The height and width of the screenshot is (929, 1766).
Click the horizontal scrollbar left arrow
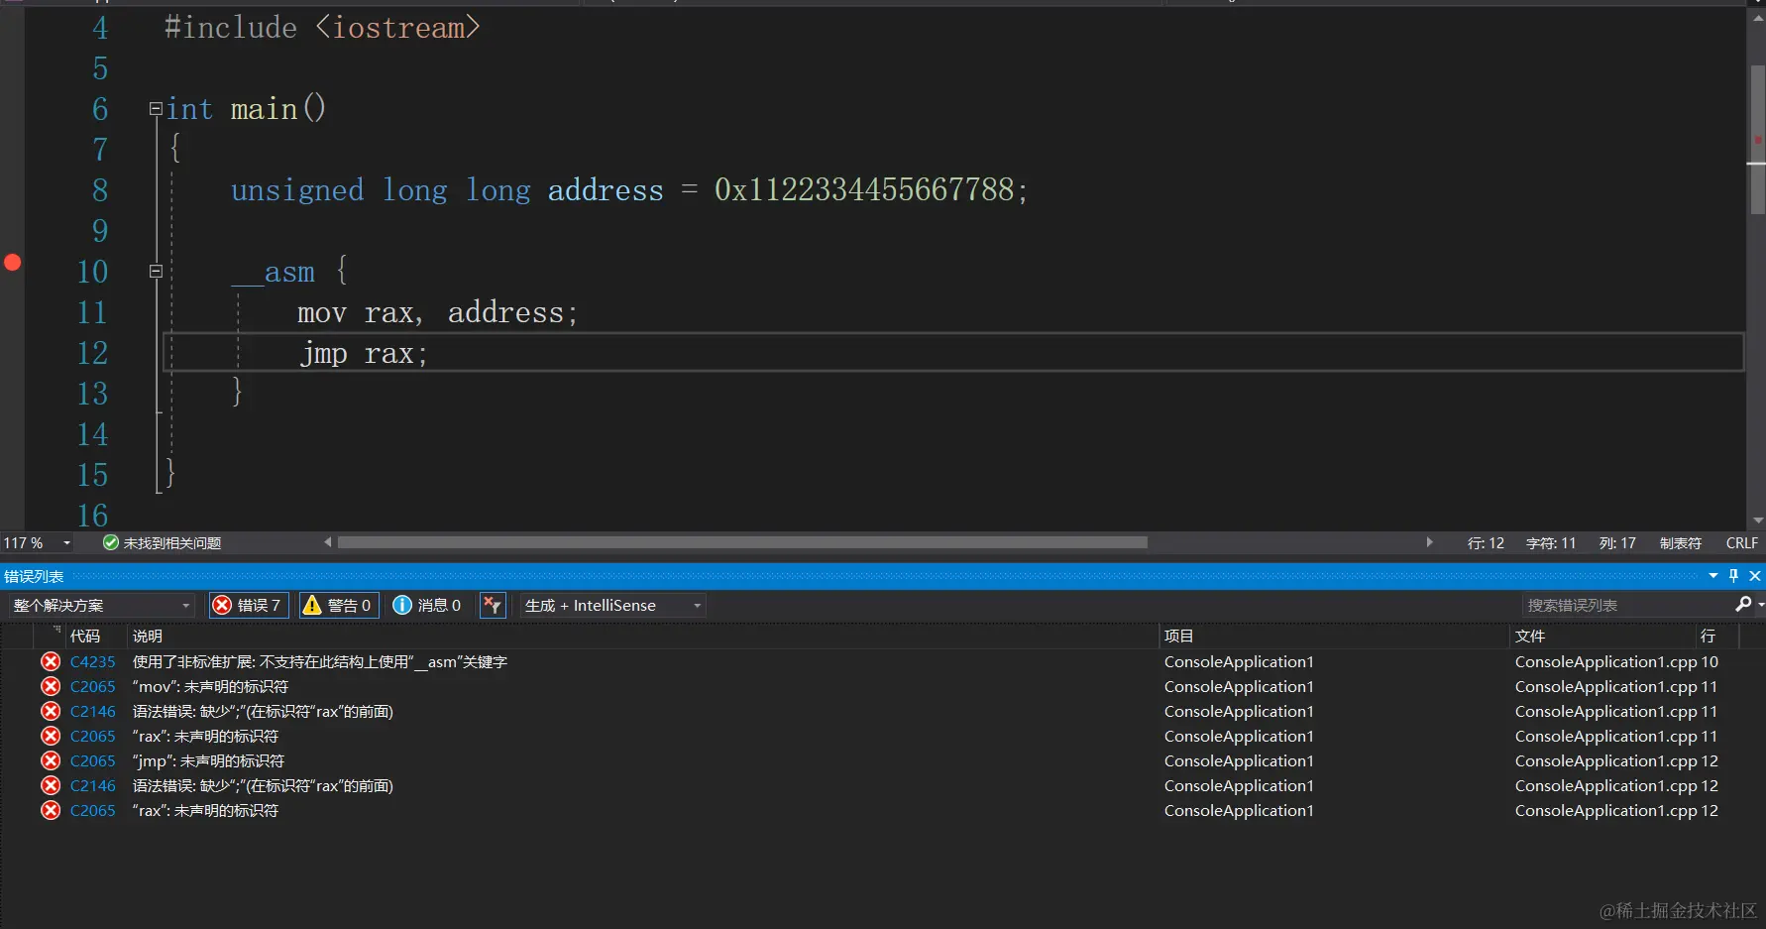328,542
